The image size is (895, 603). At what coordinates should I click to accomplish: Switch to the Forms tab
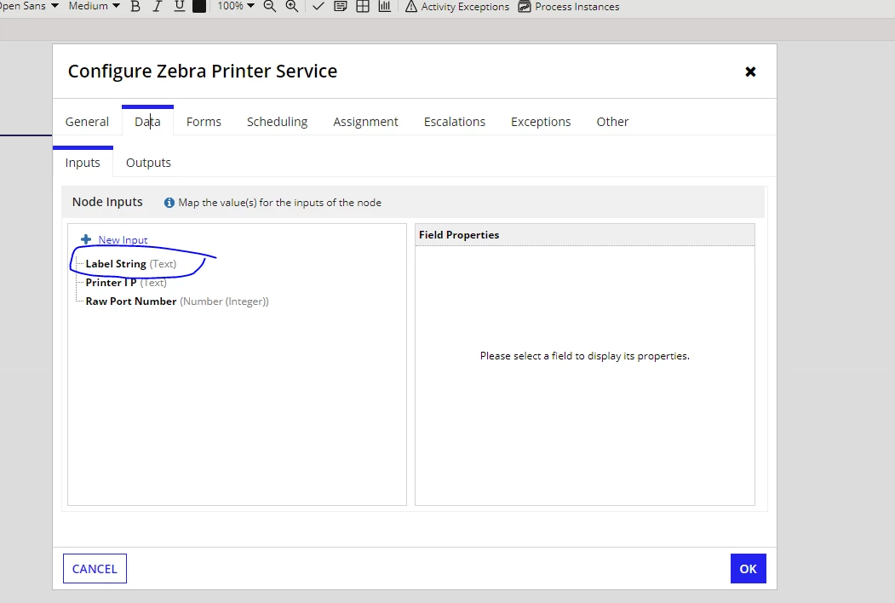tap(204, 122)
